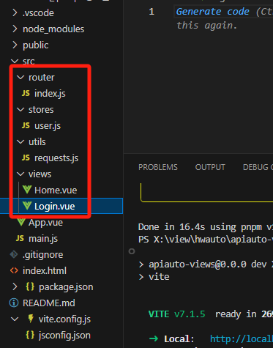Screen dimensions: 273x348
Task: Click the terminal command decoration circle
Action: tap(132, 251)
